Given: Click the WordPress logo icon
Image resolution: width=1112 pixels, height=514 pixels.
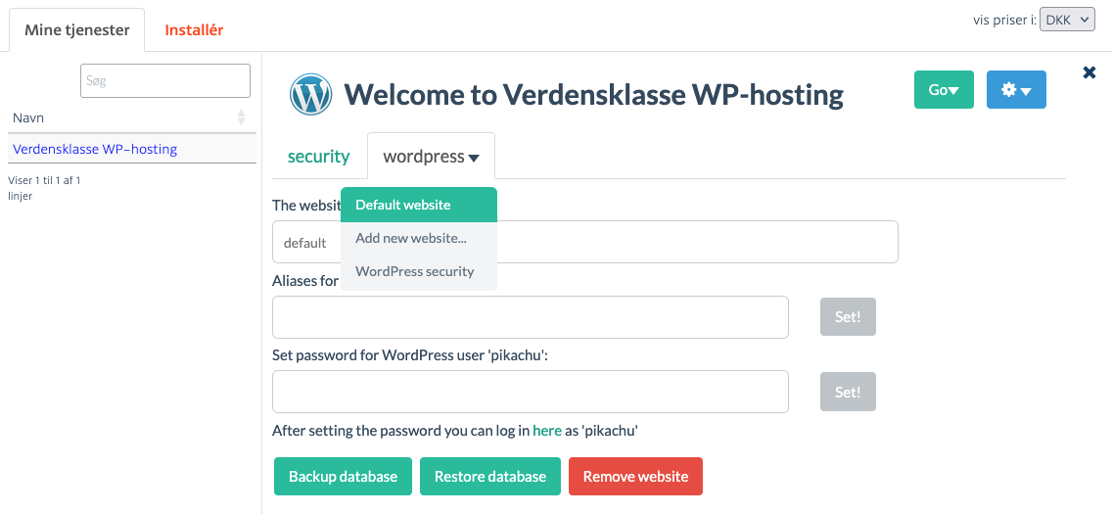Looking at the screenshot, I should coord(310,94).
